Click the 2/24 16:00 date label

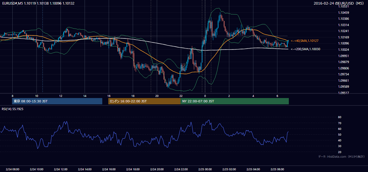pos(109,169)
